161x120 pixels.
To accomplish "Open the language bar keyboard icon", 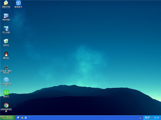I will [140, 118].
